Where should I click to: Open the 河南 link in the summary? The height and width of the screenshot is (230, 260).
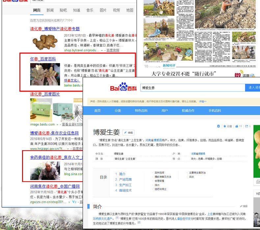(148, 140)
